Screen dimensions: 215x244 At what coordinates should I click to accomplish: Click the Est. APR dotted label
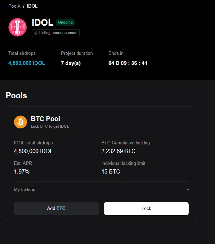[x=23, y=163]
